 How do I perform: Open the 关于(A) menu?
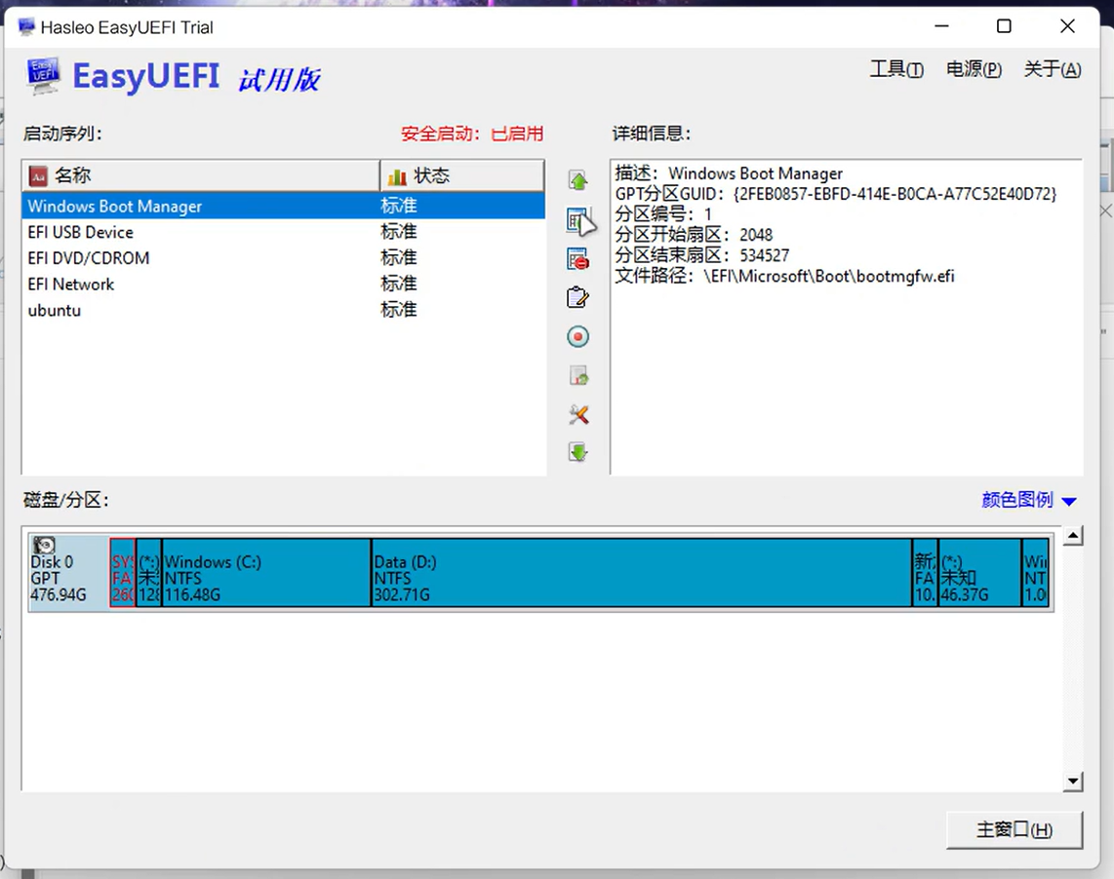coord(1053,69)
